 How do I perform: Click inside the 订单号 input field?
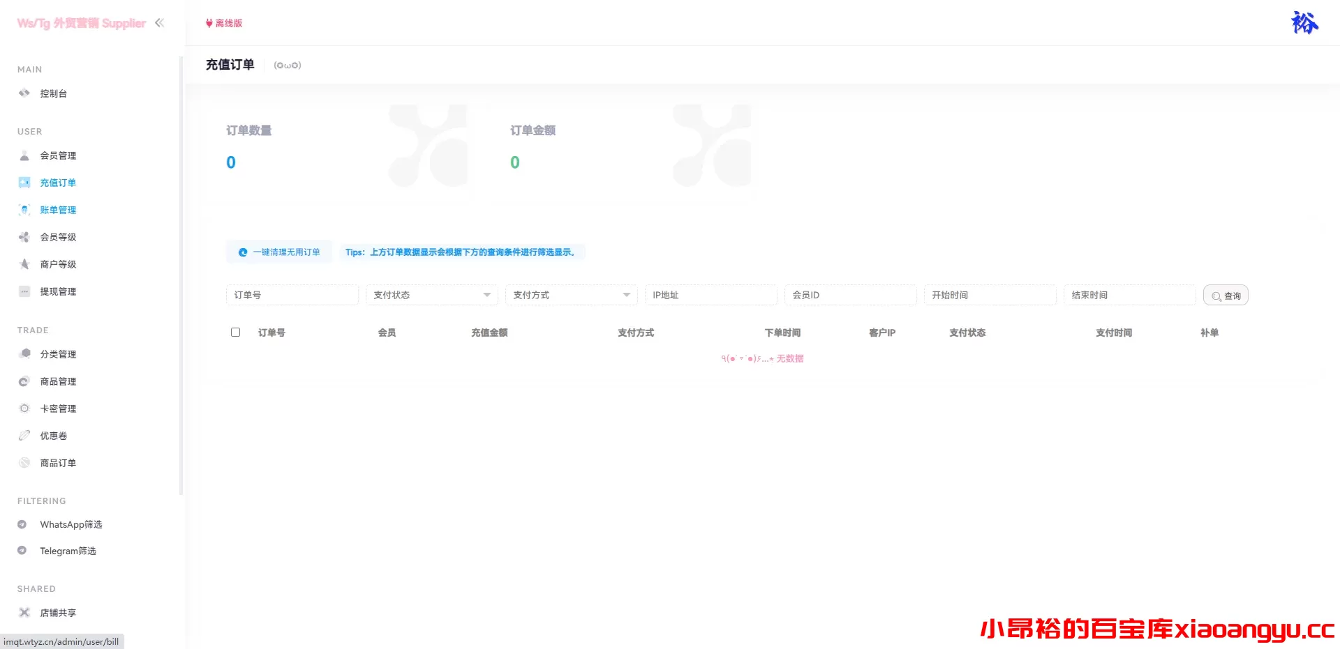[292, 295]
